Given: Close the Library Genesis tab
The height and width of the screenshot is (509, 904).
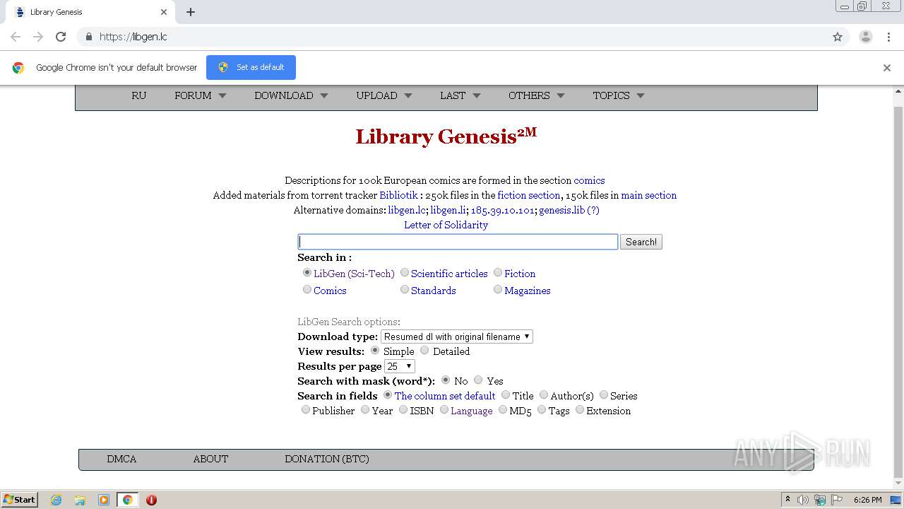Looking at the screenshot, I should [164, 12].
